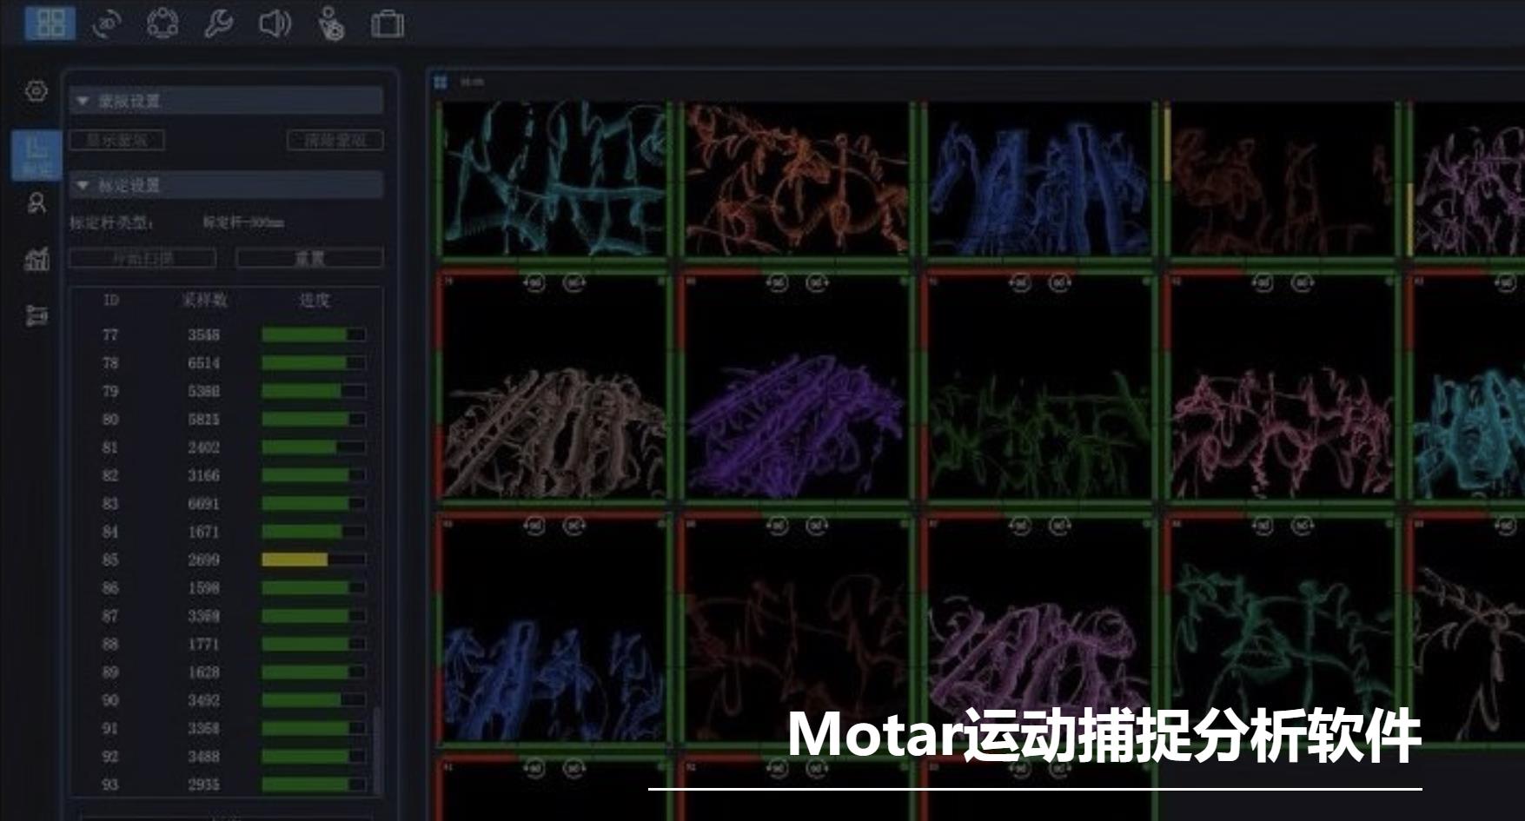The height and width of the screenshot is (821, 1525).
Task: Click the camera list scrollbar
Action: [377, 749]
